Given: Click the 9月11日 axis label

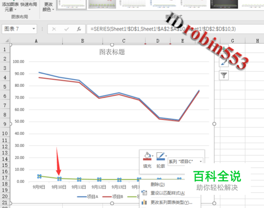Looking at the screenshot, I should (x=79, y=187).
